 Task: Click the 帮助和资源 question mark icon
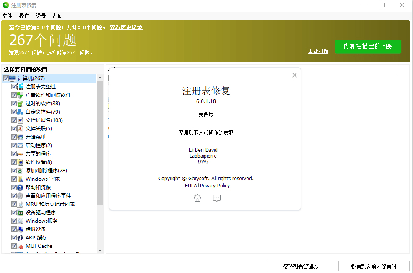[20, 187]
